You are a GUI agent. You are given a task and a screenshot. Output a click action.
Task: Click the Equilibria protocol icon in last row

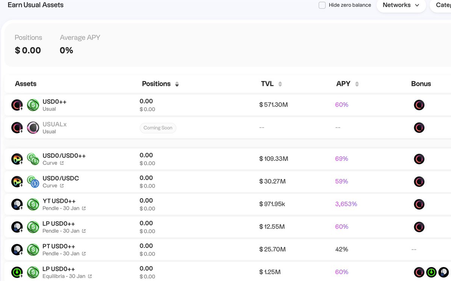coord(17,272)
